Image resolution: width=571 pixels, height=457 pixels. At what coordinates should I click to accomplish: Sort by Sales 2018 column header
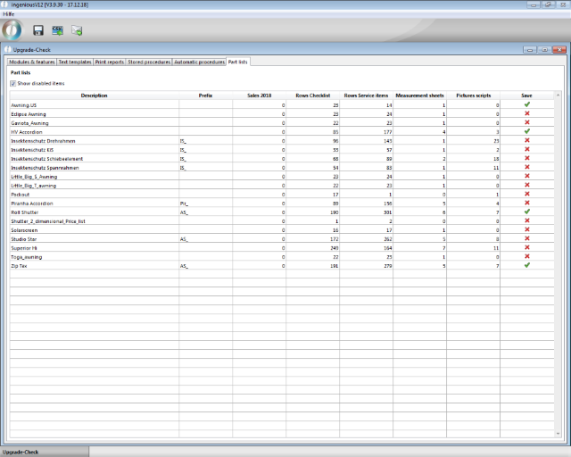259,96
